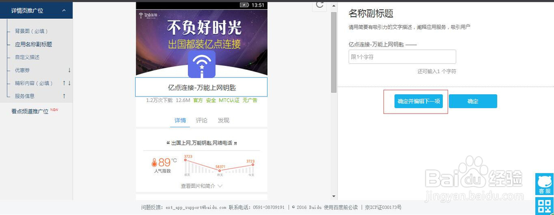This screenshot has height=215, width=554.
Task: Switch to the 评论 tab in preview
Action: coord(202,121)
